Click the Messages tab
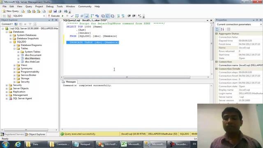263x148 pixels. (x=69, y=82)
